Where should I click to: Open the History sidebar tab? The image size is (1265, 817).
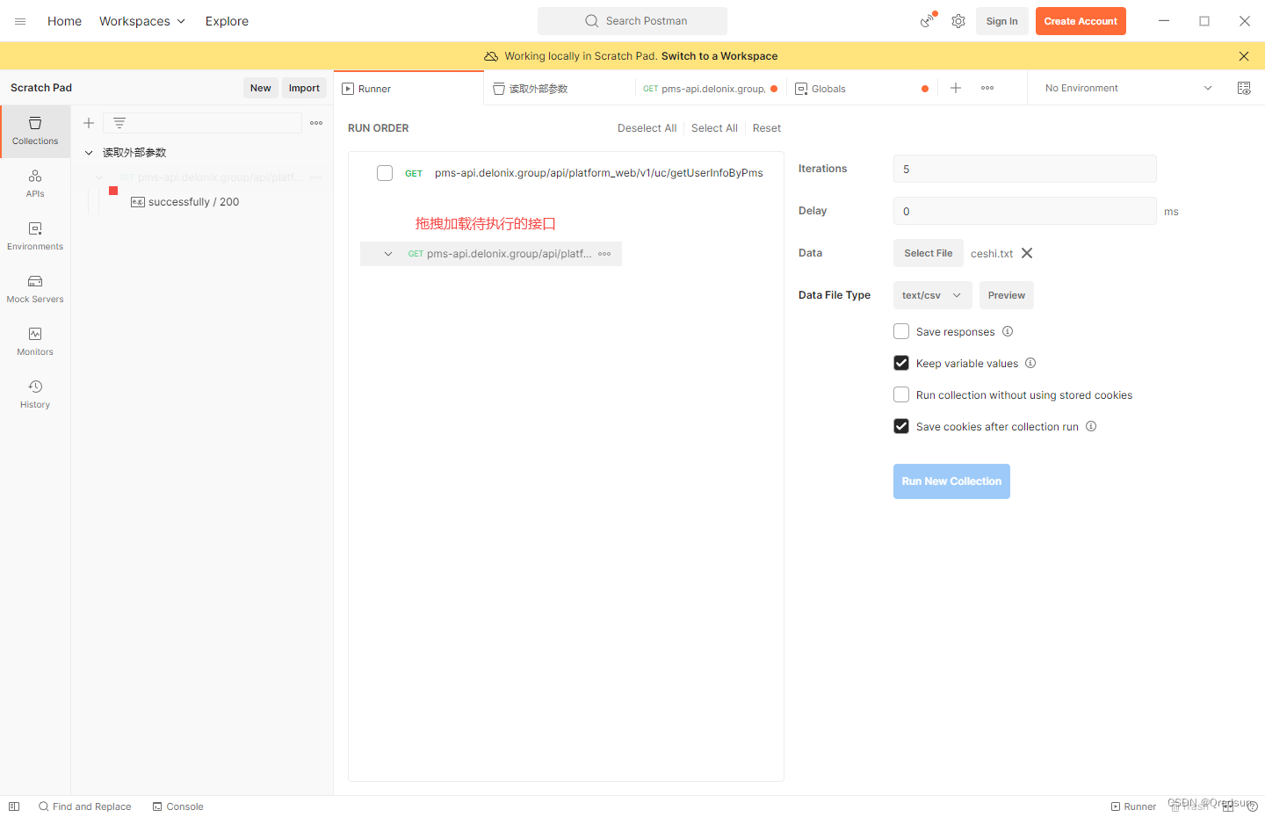35,394
